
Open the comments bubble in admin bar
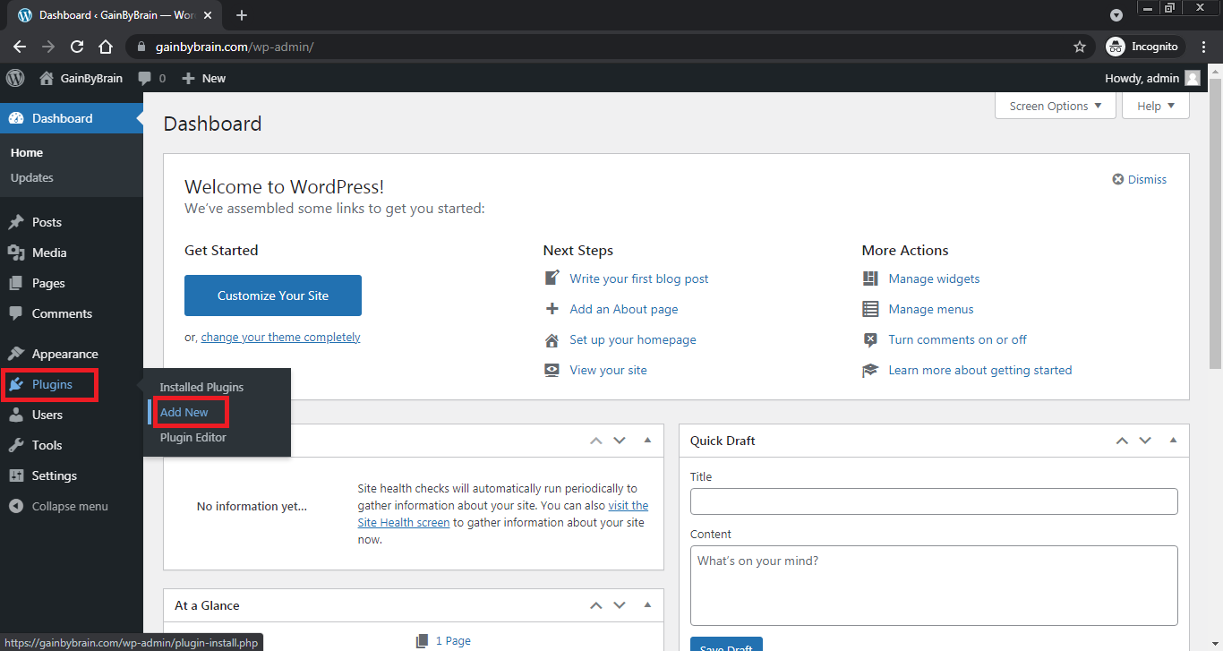(151, 78)
